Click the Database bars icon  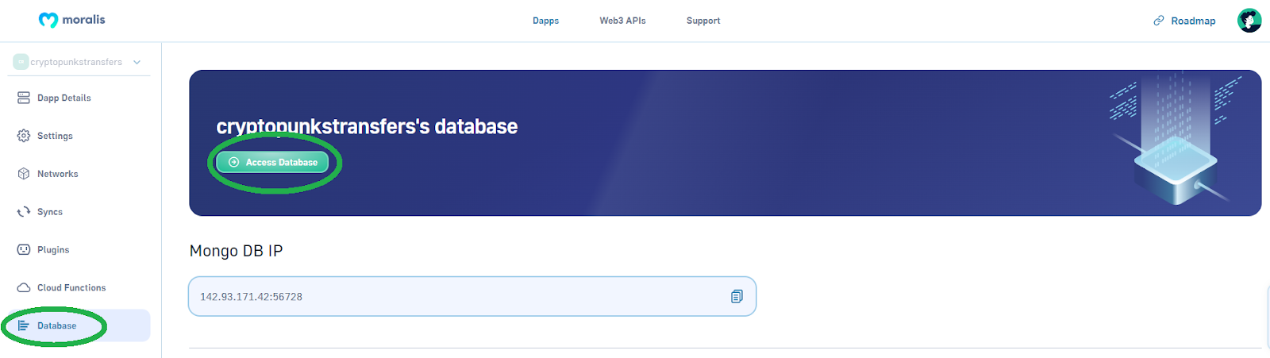tap(24, 325)
